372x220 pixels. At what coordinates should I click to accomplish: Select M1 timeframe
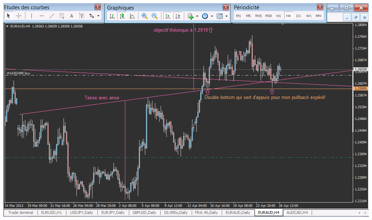point(238,16)
